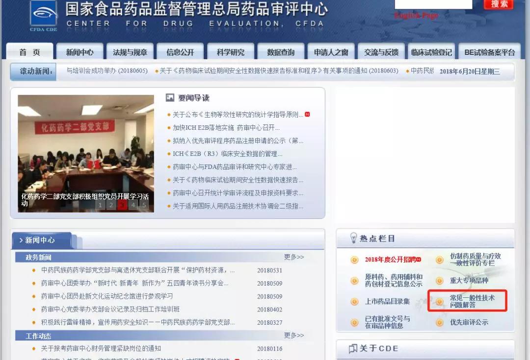Click the 化药药学二部党支部 meeting photo
The height and width of the screenshot is (360, 530).
point(86,153)
